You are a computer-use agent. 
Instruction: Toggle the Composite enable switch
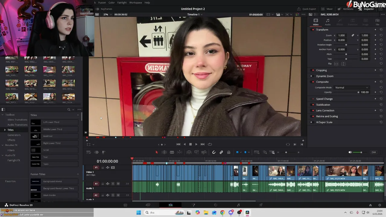[313, 82]
